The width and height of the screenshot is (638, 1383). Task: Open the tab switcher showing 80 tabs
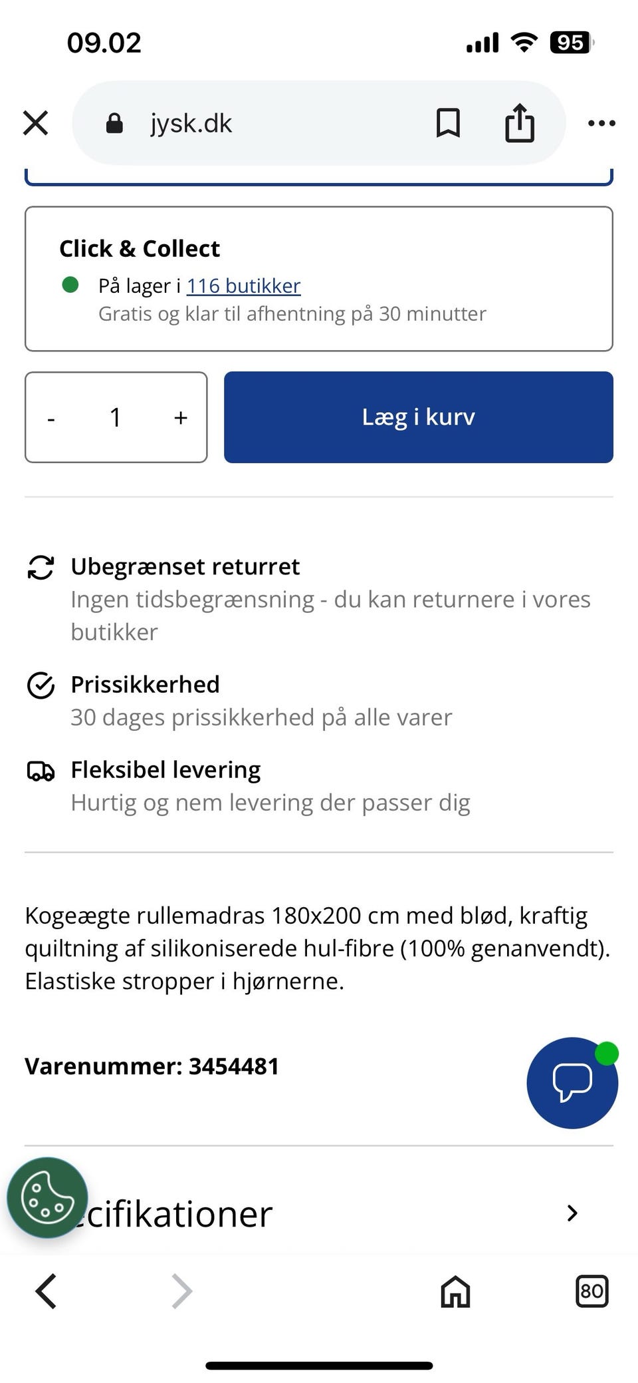tap(591, 1291)
